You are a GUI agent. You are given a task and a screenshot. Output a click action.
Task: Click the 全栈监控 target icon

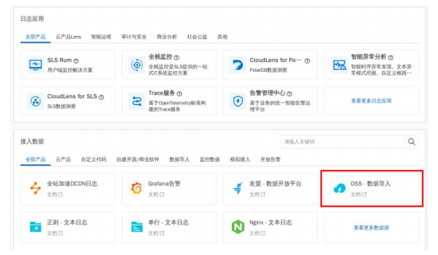137,65
